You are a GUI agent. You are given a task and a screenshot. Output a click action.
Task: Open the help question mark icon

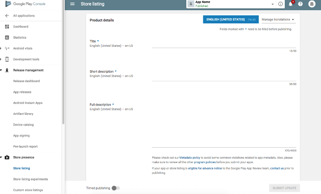[300, 4]
